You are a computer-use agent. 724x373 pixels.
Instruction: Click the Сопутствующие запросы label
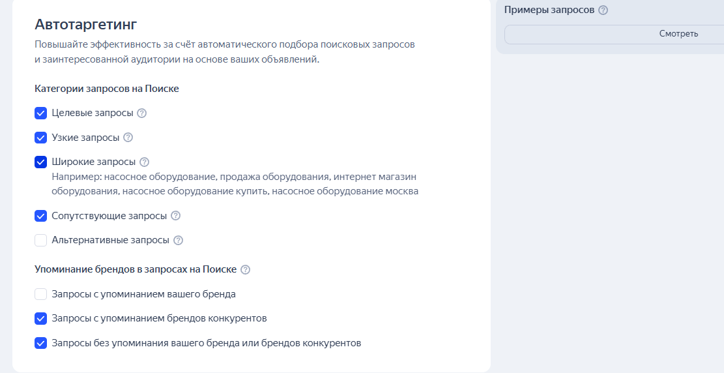point(109,216)
